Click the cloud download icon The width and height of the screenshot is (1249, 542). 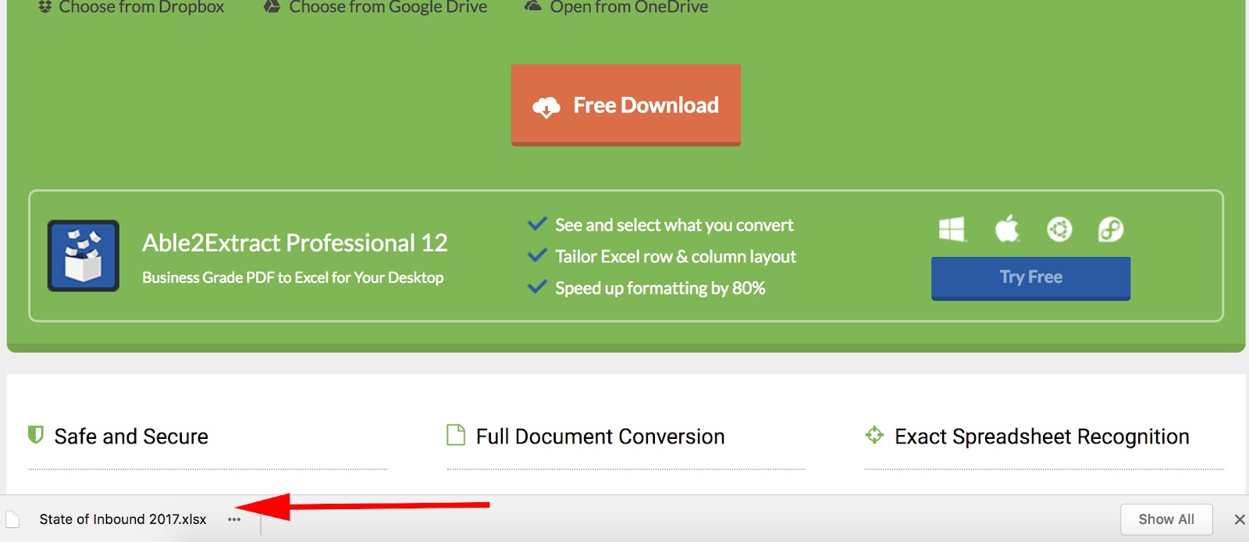546,107
